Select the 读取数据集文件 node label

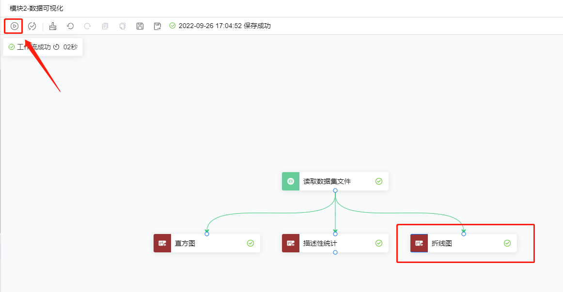pos(327,181)
